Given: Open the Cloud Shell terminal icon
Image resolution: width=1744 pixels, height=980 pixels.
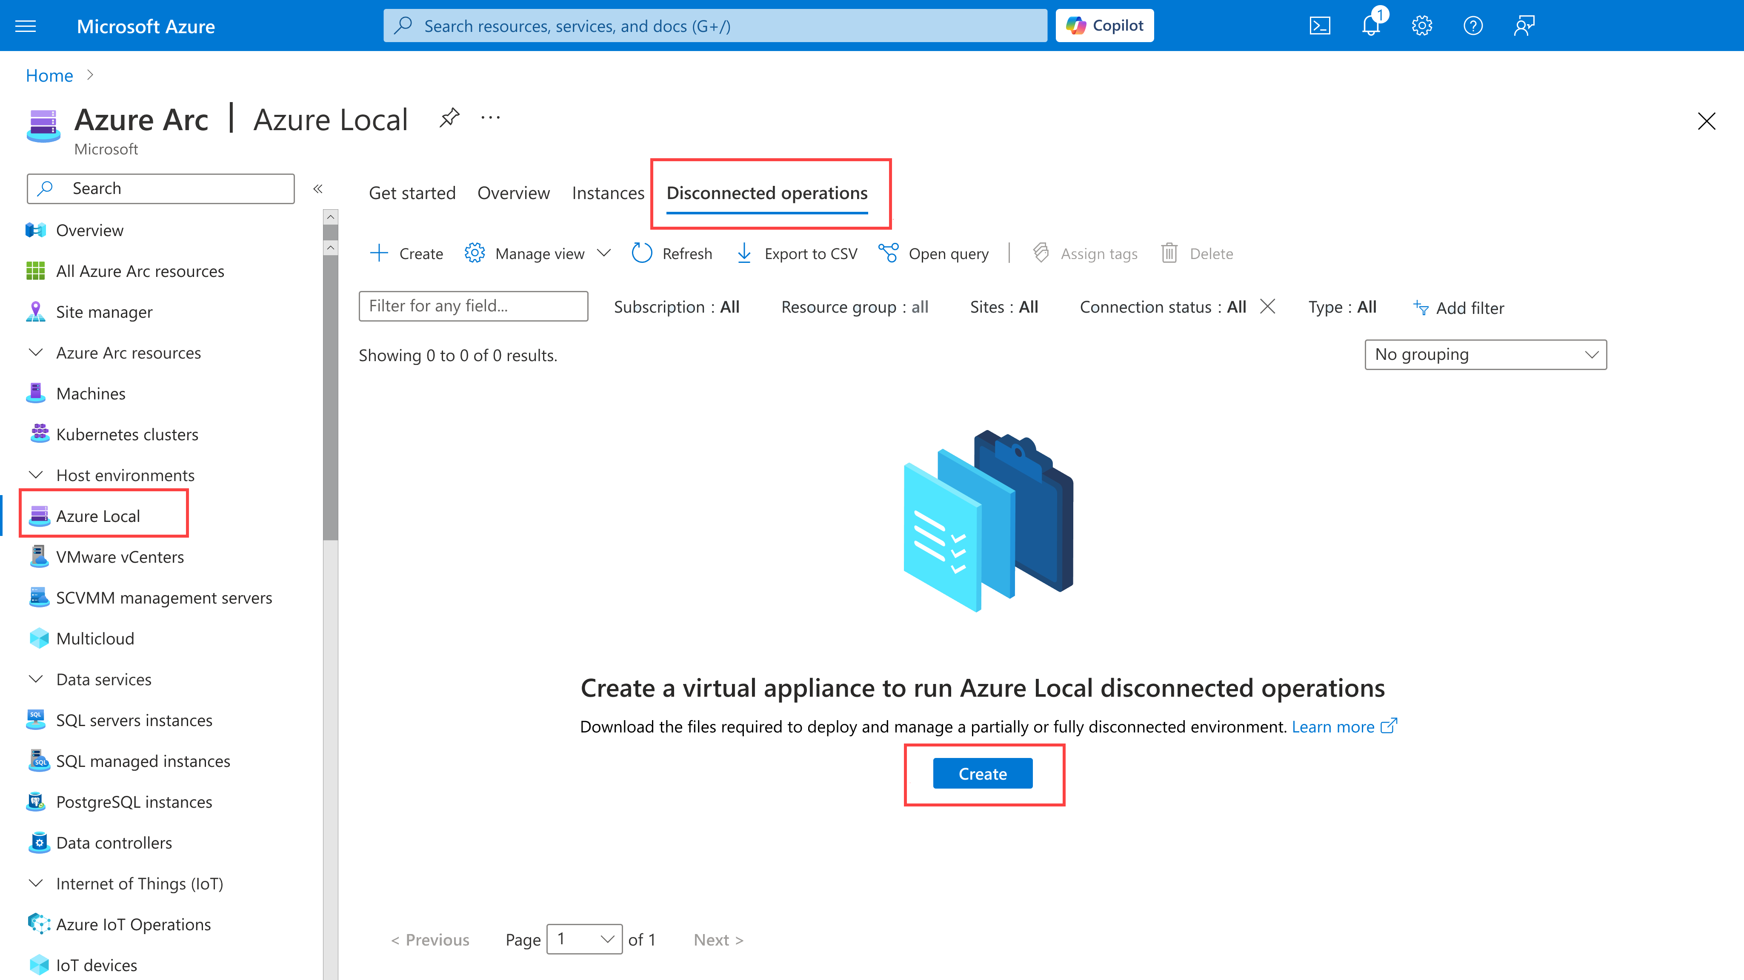Looking at the screenshot, I should [1320, 26].
